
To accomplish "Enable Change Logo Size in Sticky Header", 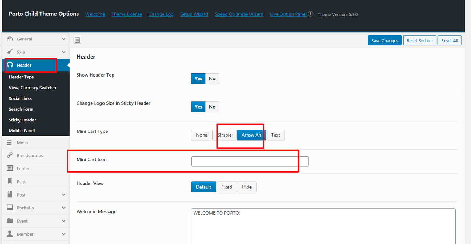I will click(x=198, y=107).
